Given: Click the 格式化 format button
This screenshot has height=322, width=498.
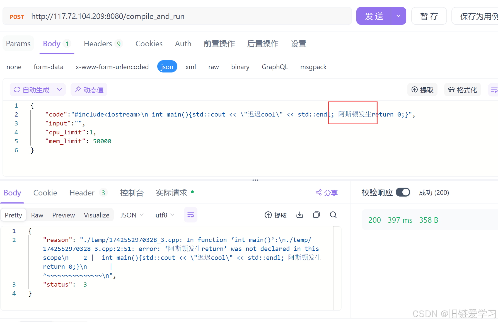Looking at the screenshot, I should pos(463,90).
